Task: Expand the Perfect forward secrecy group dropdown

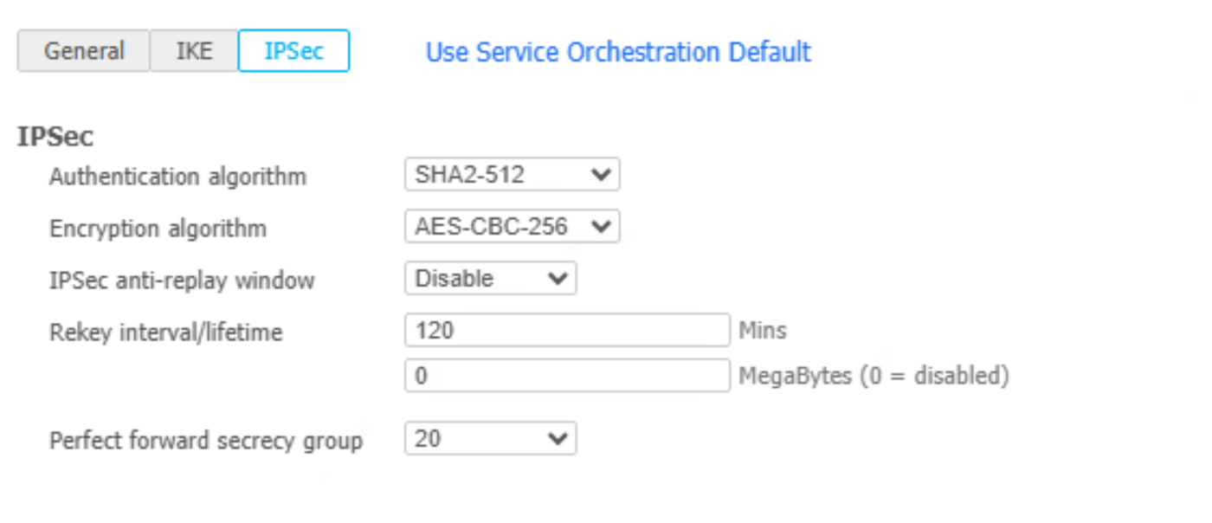Action: click(x=490, y=439)
